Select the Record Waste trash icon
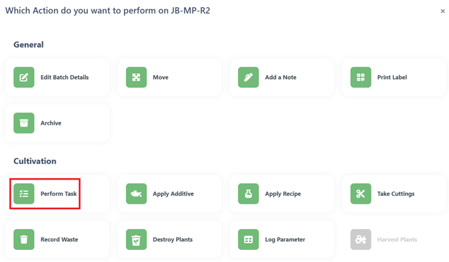Viewport: 449px width, 262px height. (x=23, y=239)
